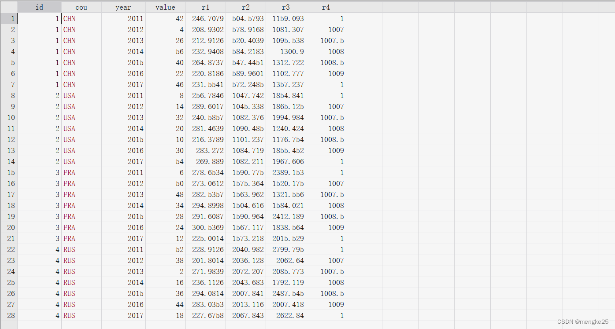
Task: Click the id cell in row 21
Action: point(39,238)
